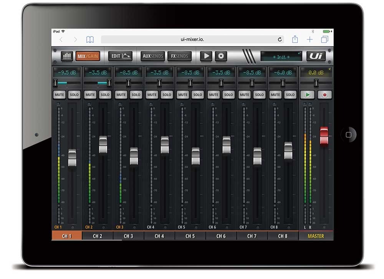Open mixer settings with the gear icon

tap(220, 56)
